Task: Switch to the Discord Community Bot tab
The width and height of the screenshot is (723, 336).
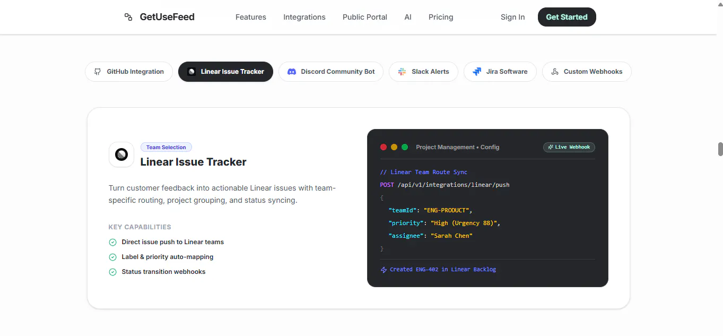Action: [331, 72]
